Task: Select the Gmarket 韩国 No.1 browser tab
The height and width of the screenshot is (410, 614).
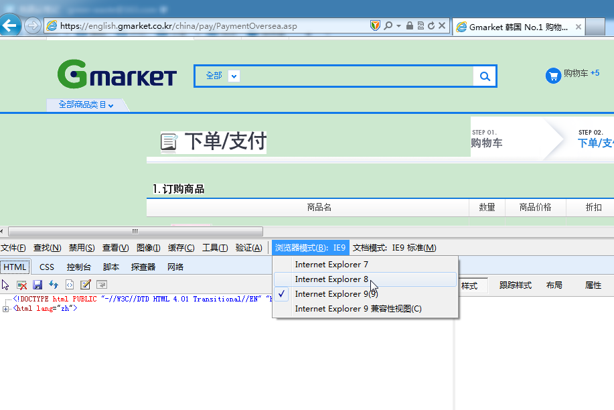Action: pyautogui.click(x=518, y=27)
